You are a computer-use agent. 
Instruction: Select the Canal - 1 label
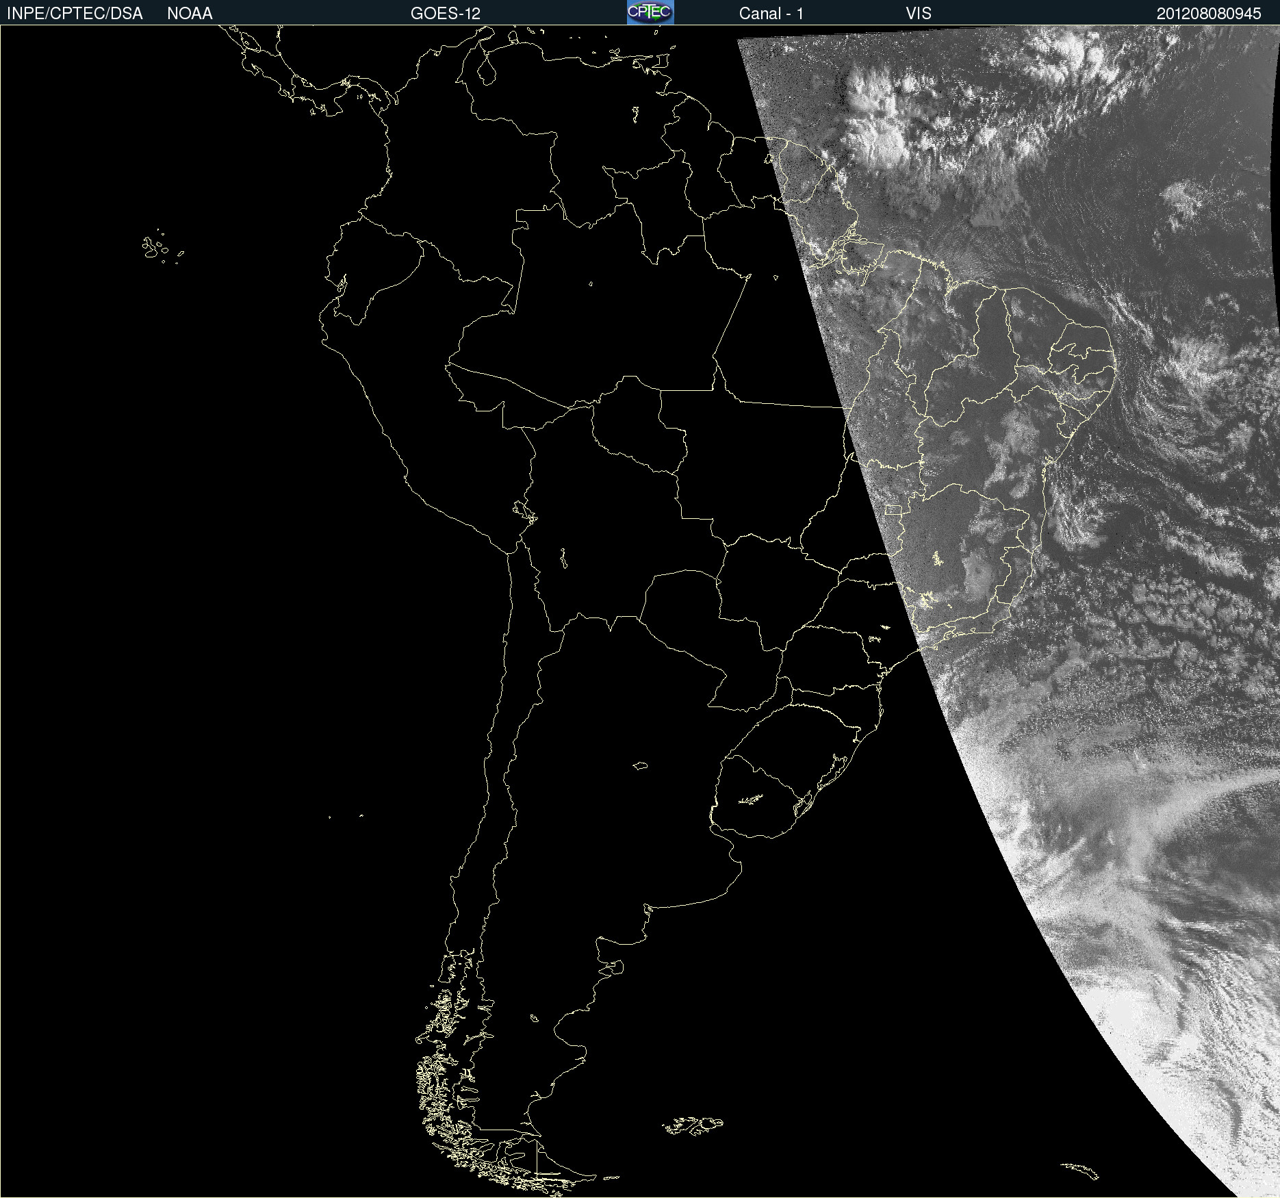click(771, 14)
